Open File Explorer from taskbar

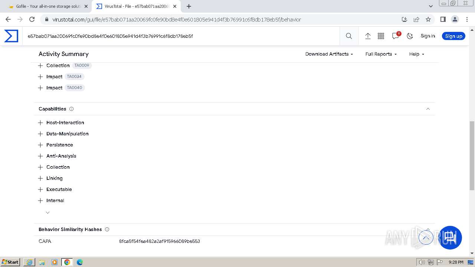click(x=42, y=262)
